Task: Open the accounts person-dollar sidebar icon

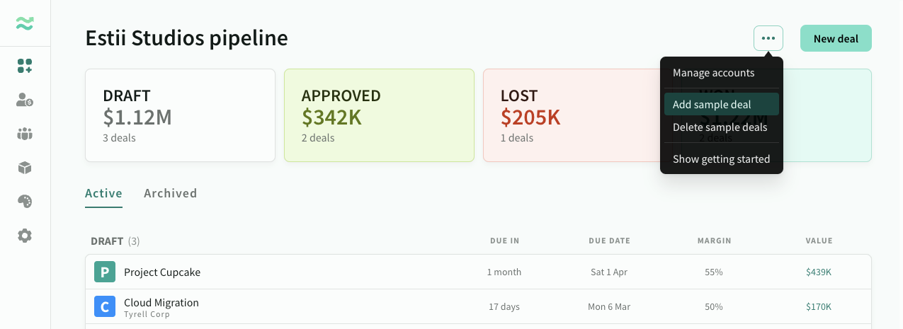Action: (x=25, y=100)
